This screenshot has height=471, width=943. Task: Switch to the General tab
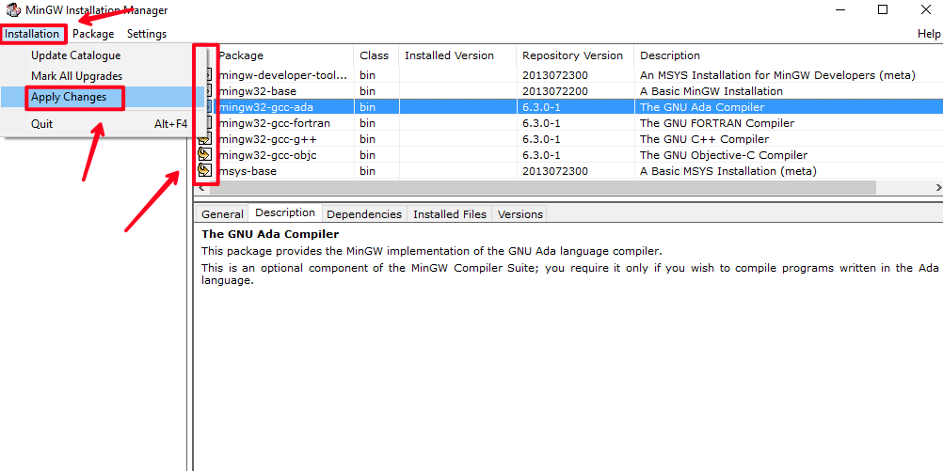coord(222,213)
